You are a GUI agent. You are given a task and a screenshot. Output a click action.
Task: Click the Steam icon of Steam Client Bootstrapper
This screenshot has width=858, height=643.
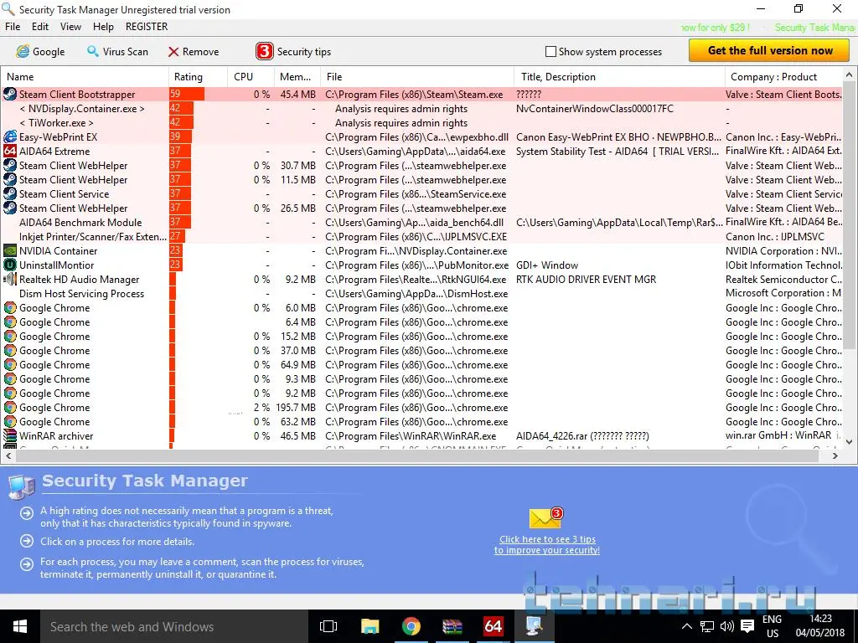click(10, 94)
